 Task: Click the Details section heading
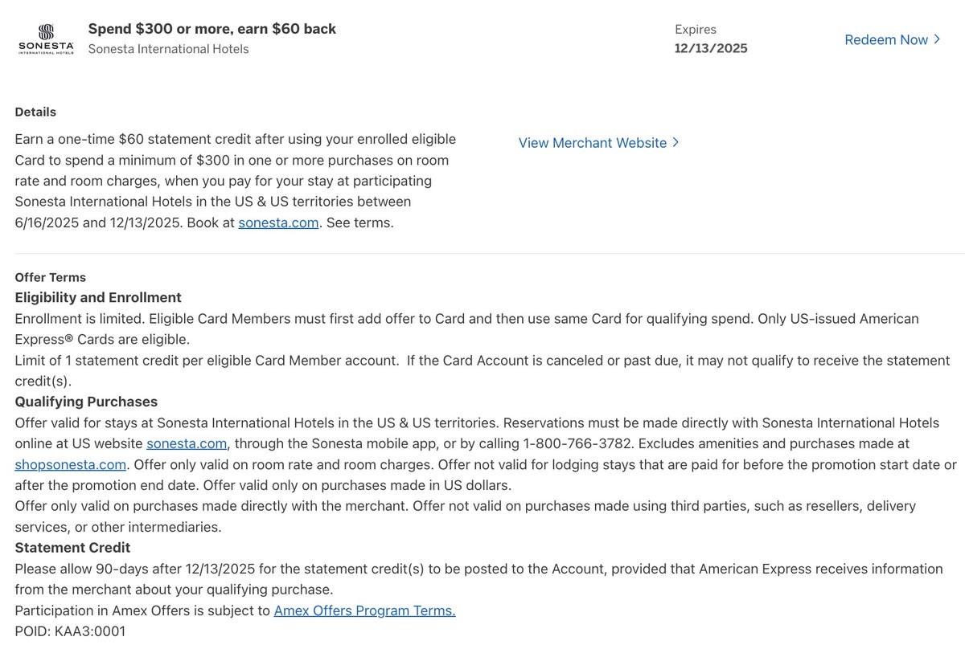coord(35,112)
